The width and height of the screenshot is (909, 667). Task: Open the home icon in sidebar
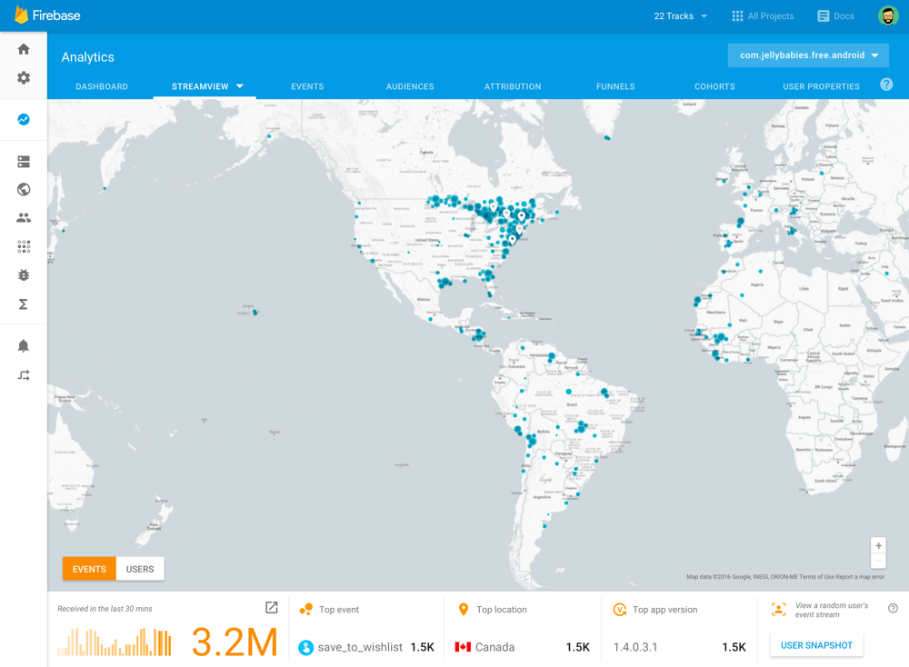[24, 49]
